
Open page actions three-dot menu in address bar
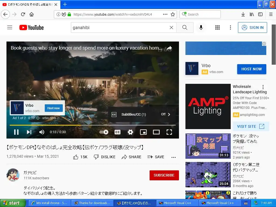click(165, 14)
